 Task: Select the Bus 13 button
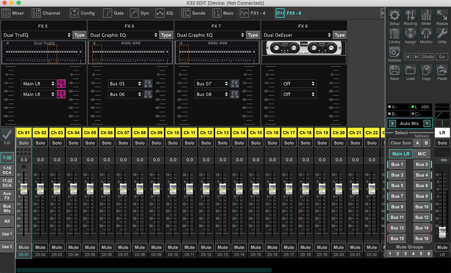[x=397, y=228]
